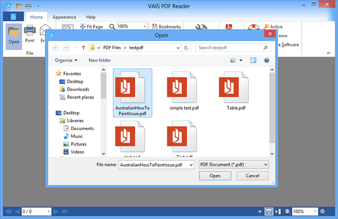Select Downloads in the Favorites list
Image resolution: width=338 pixels, height=219 pixels.
pos(77,89)
